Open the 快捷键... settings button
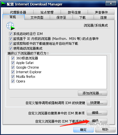Viewport: 118px width, 135px height. pos(97,103)
